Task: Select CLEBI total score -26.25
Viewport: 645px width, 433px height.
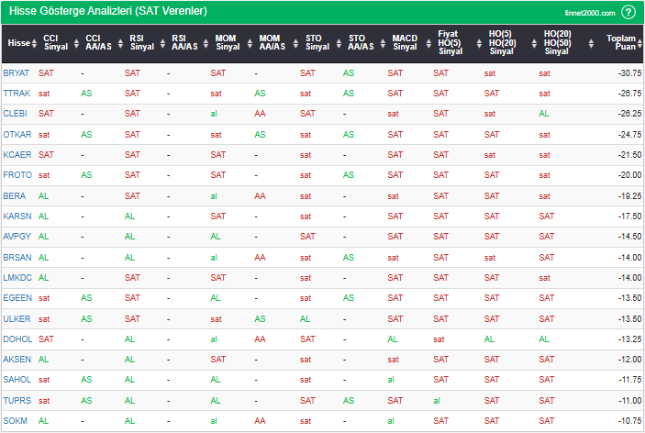Action: point(629,114)
